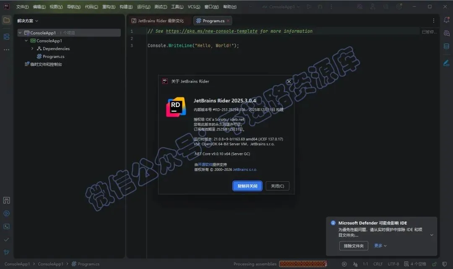The image size is (453, 269).
Task: Open the VCS(S) menu
Action: (193, 7)
